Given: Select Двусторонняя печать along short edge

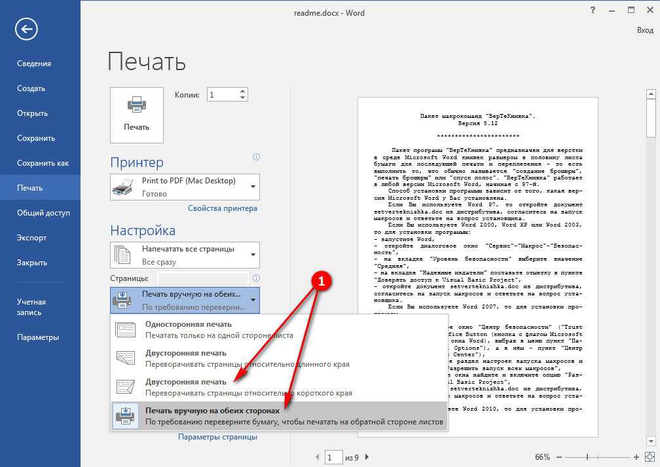Looking at the screenshot, I should point(279,387).
